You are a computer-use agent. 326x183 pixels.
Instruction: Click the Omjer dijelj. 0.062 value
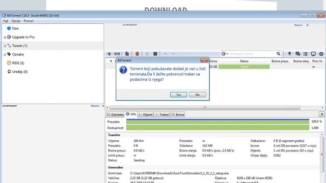277,156
